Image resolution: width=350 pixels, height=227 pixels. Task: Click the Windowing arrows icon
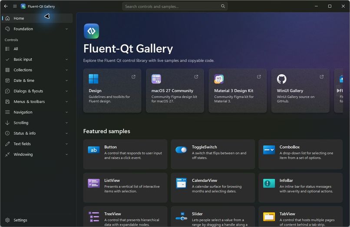[x=7, y=154]
